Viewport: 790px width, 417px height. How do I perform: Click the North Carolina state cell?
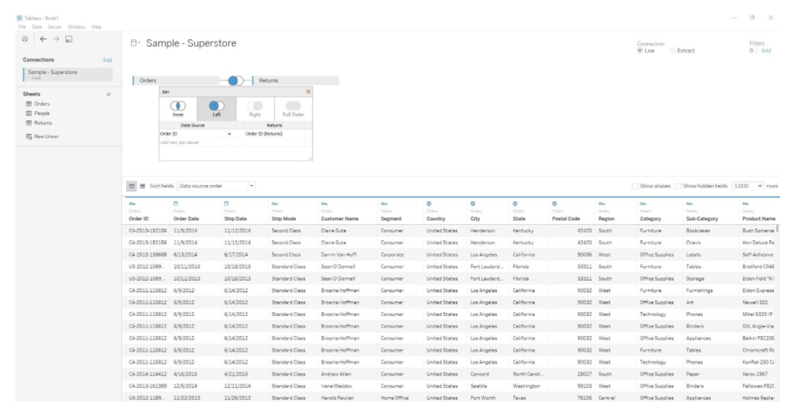click(528, 374)
